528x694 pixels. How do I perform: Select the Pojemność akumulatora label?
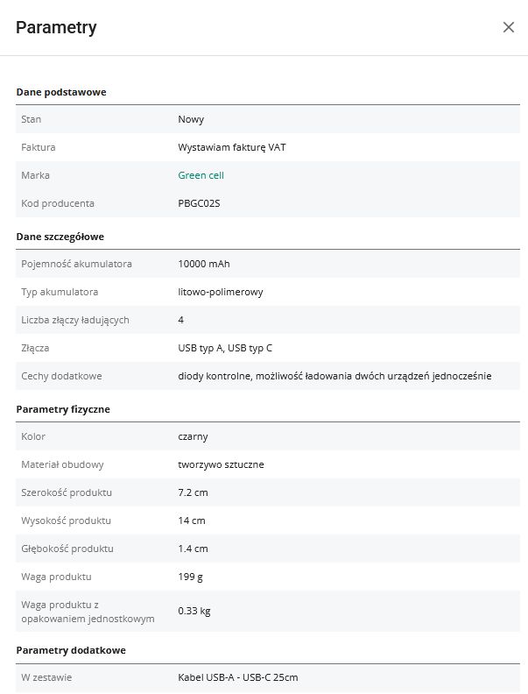[76, 264]
